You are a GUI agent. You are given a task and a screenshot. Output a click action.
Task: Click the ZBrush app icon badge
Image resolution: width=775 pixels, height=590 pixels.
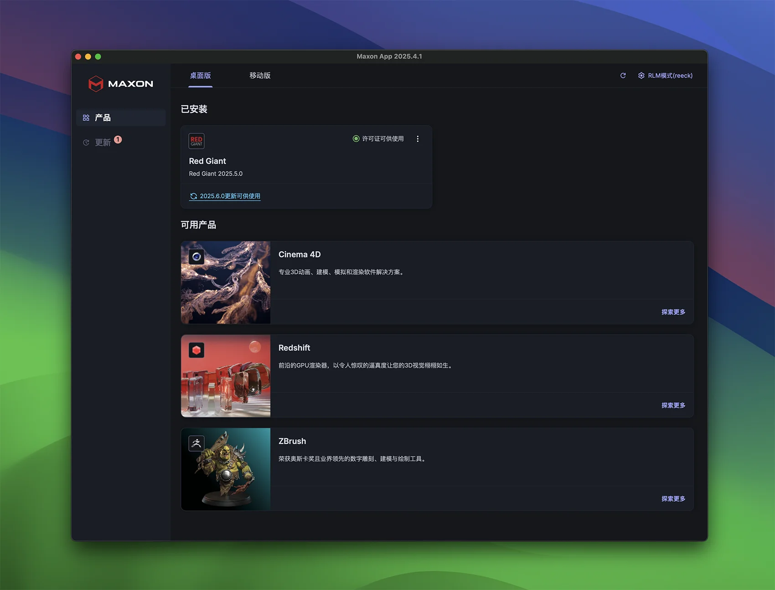pos(196,443)
